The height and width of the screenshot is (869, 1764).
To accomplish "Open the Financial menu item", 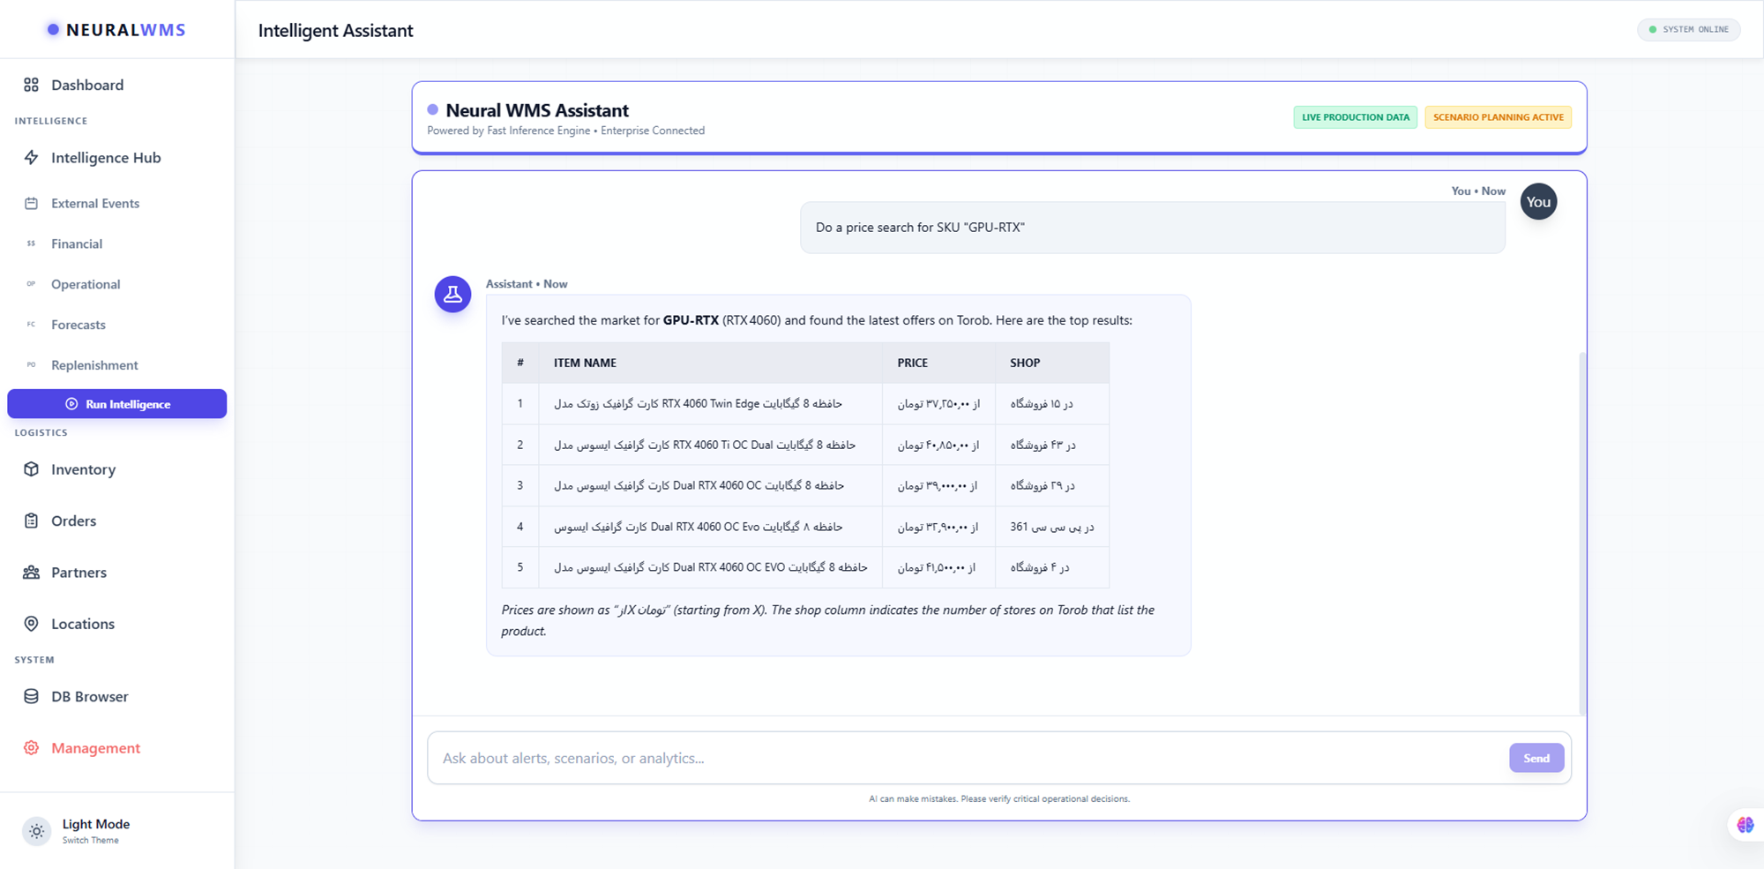I will 77,244.
